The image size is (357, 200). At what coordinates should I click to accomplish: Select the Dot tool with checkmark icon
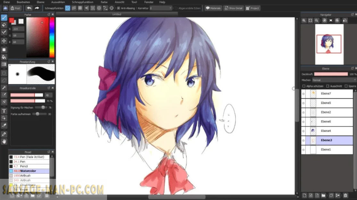pyautogui.click(x=4, y=32)
